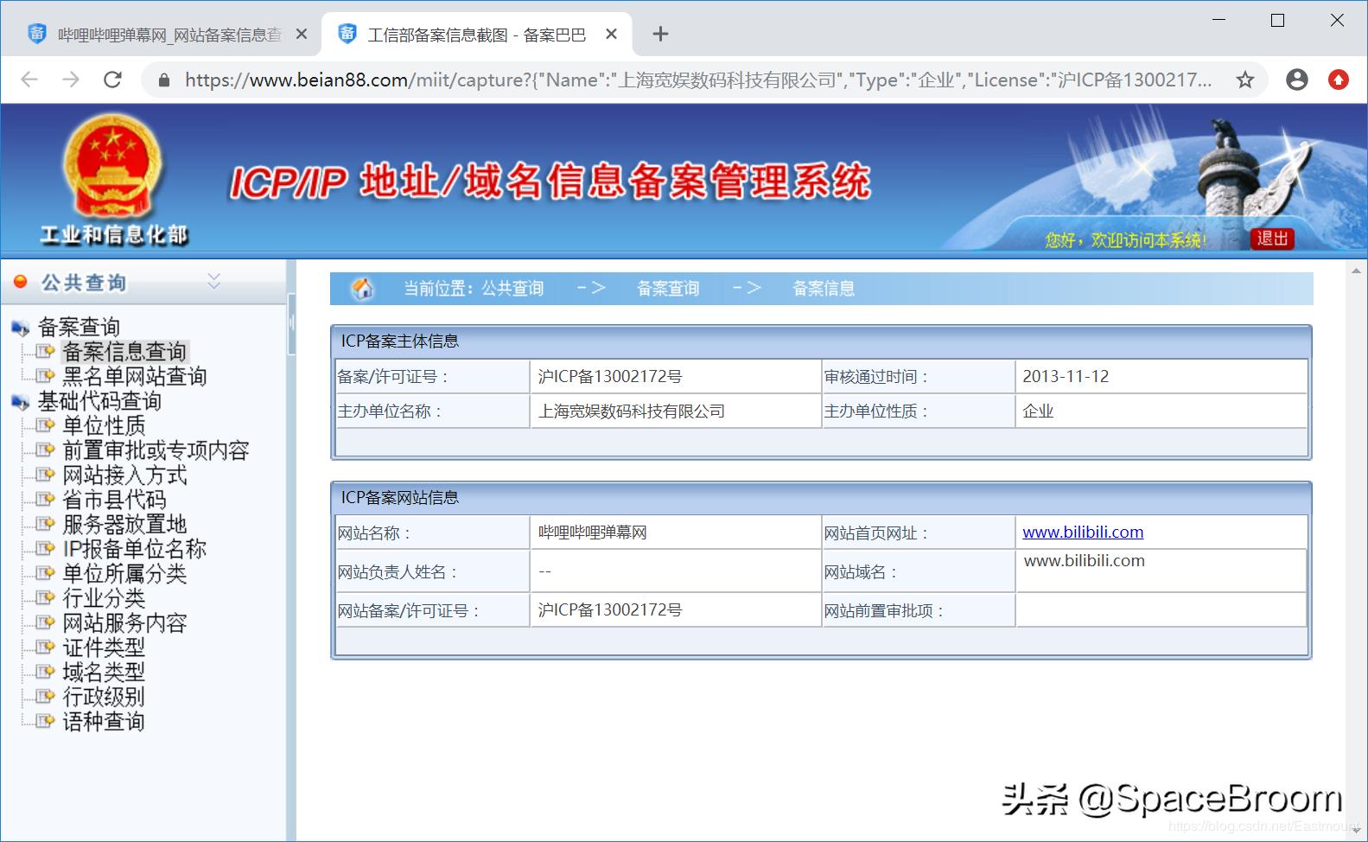Minimize the browser window

click(1219, 20)
